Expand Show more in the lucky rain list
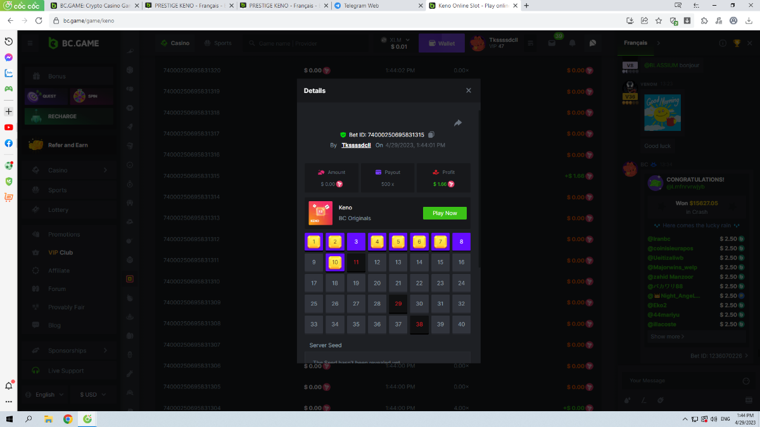The height and width of the screenshot is (427, 760). click(668, 337)
